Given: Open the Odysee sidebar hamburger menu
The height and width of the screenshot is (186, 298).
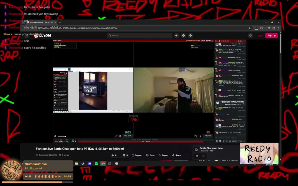Looking at the screenshot, I should click(x=27, y=35).
